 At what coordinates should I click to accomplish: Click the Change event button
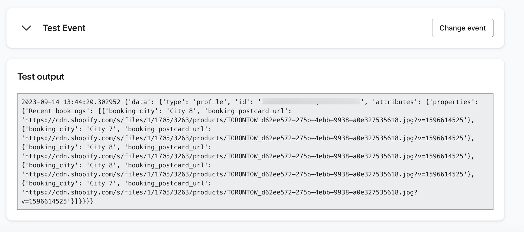(x=462, y=28)
